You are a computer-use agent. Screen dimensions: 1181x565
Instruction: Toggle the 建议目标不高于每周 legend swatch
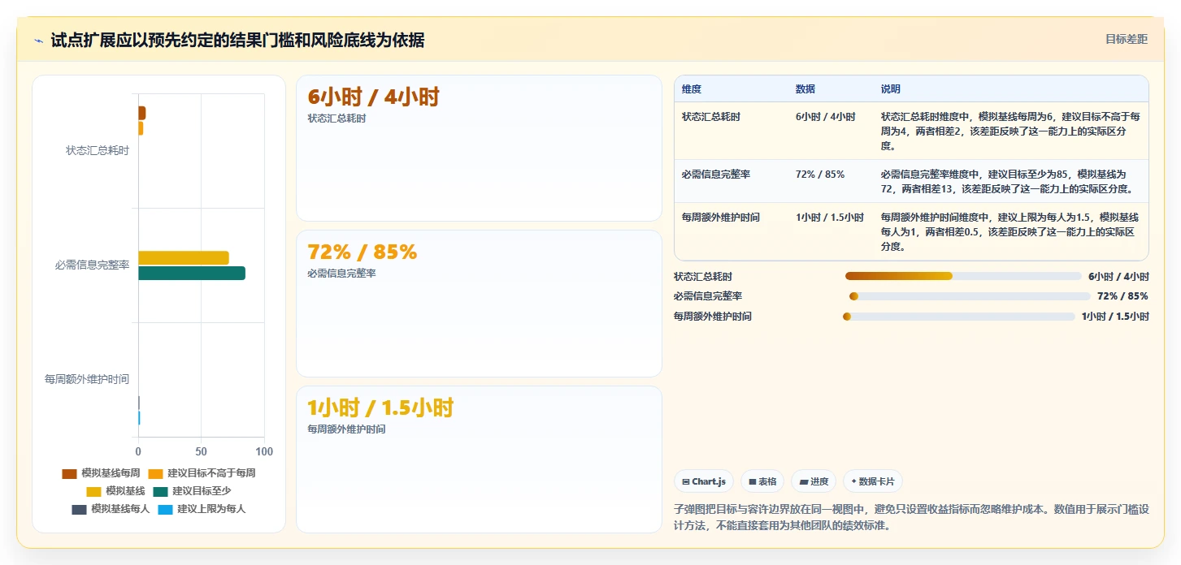click(155, 473)
